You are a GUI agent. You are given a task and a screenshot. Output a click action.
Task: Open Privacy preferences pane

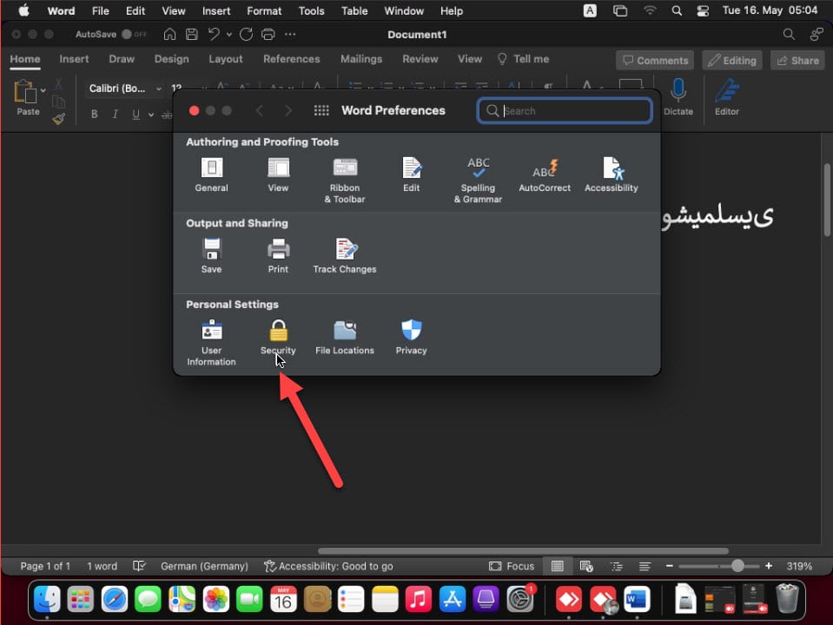[411, 337]
